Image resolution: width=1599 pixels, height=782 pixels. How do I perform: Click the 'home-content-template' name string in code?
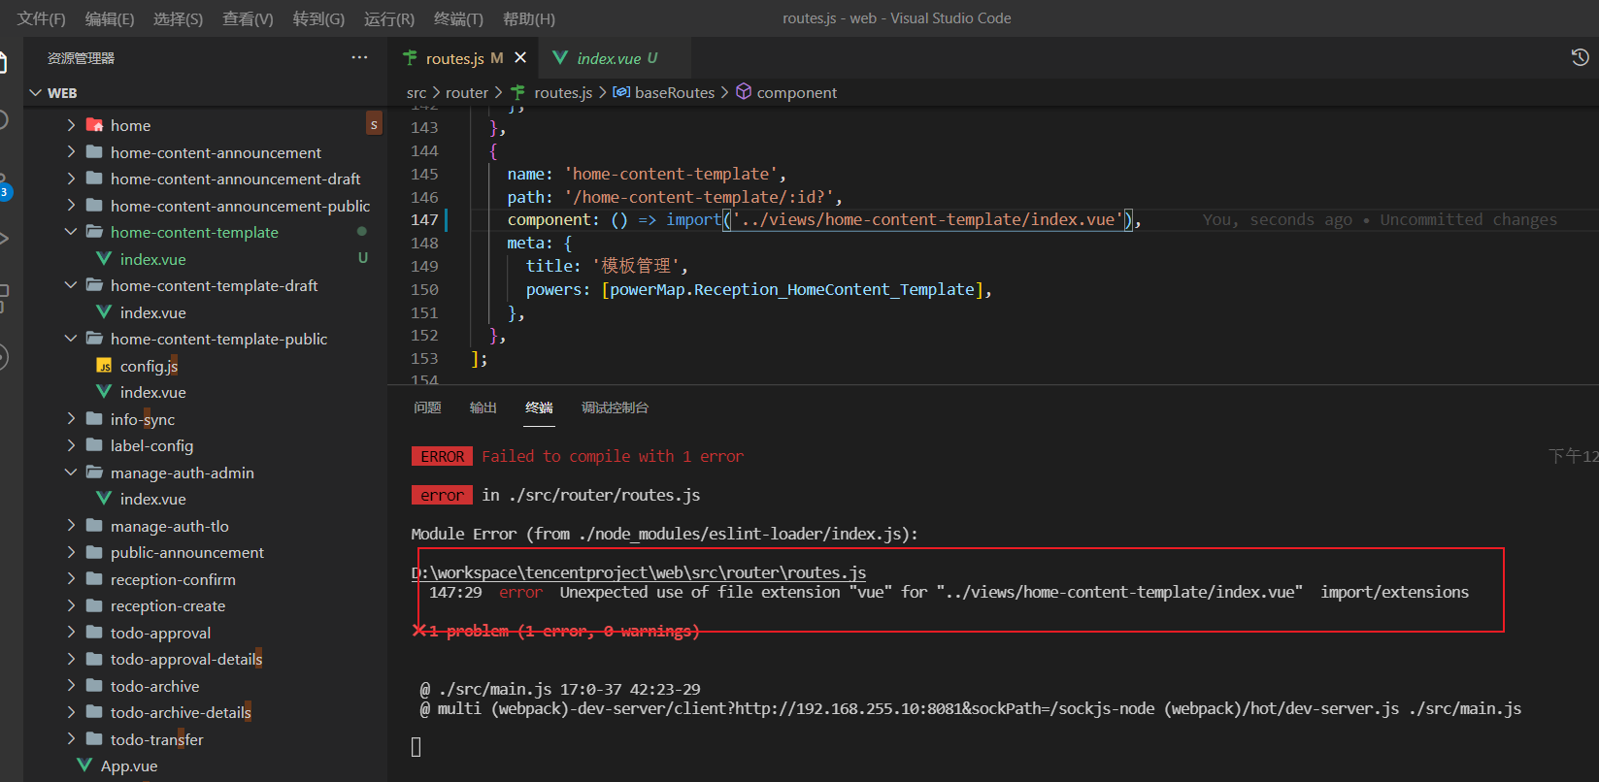click(671, 174)
